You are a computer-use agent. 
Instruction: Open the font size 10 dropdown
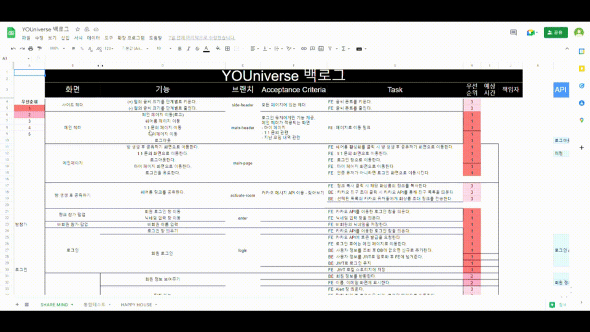[x=163, y=49]
